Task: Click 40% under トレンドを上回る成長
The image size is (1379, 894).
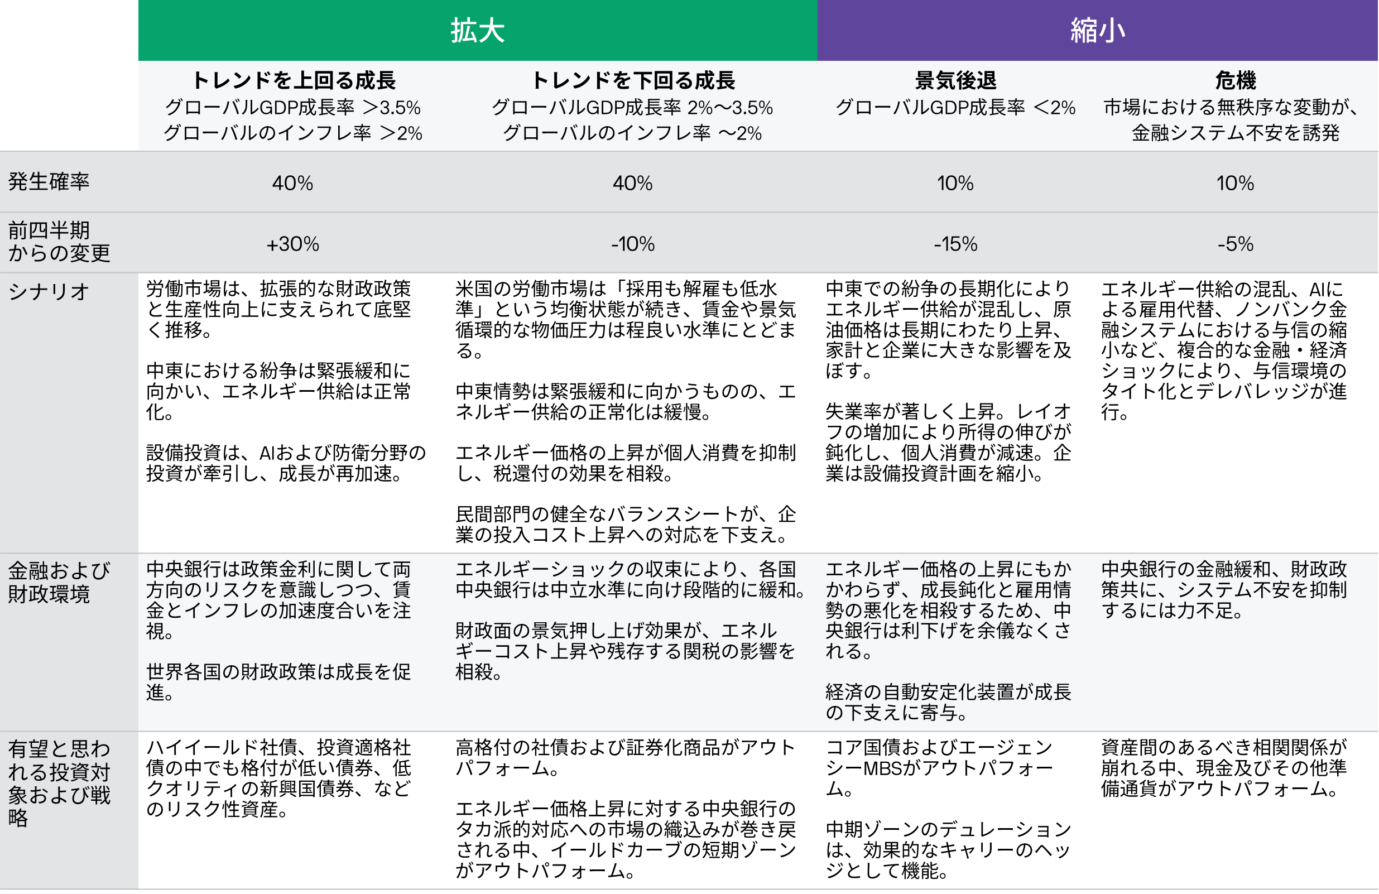Action: (292, 183)
